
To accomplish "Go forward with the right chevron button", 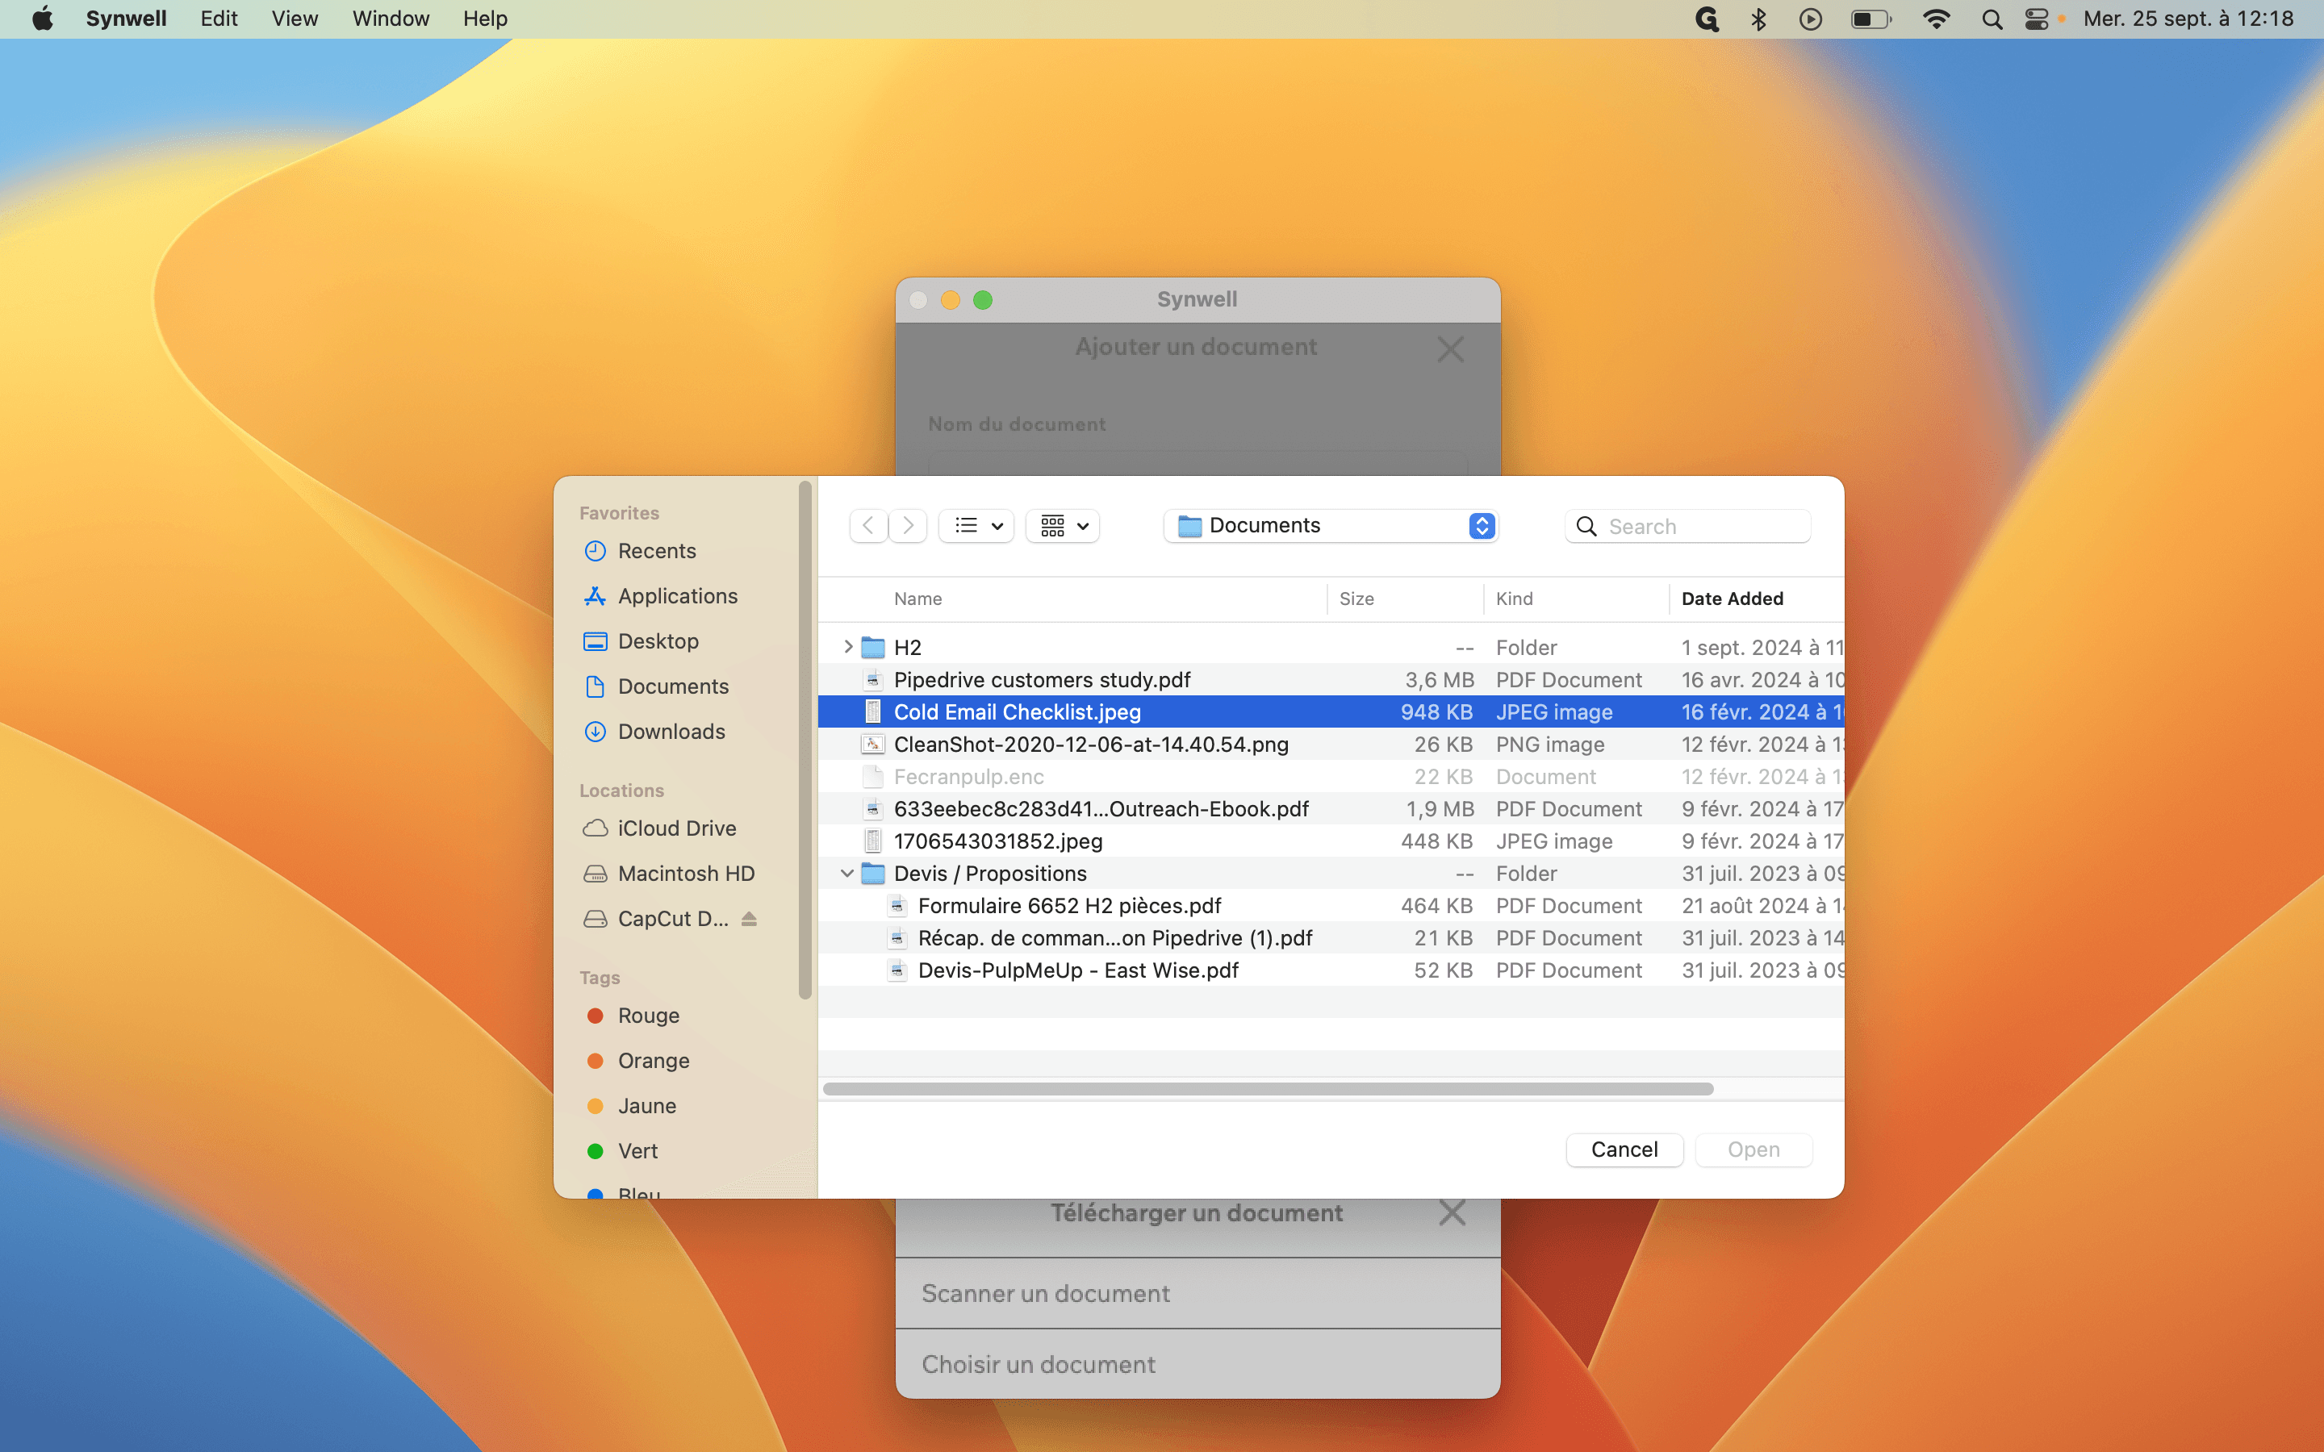I will (x=908, y=525).
